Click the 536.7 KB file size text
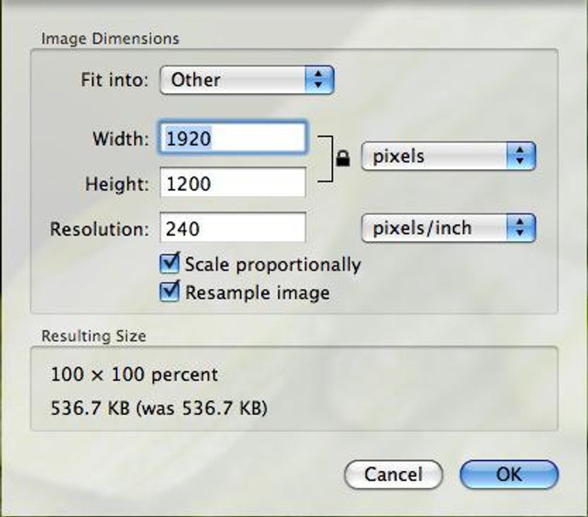The image size is (588, 517). pyautogui.click(x=159, y=409)
